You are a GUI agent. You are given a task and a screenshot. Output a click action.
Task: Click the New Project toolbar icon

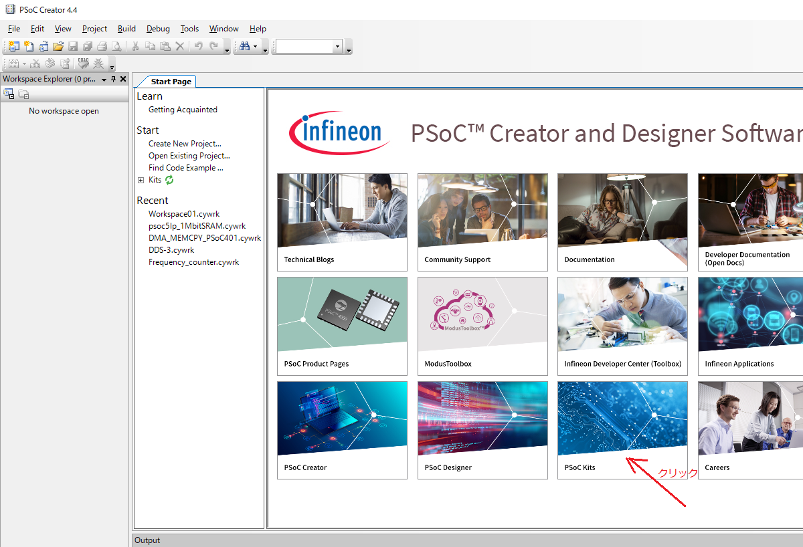(14, 46)
